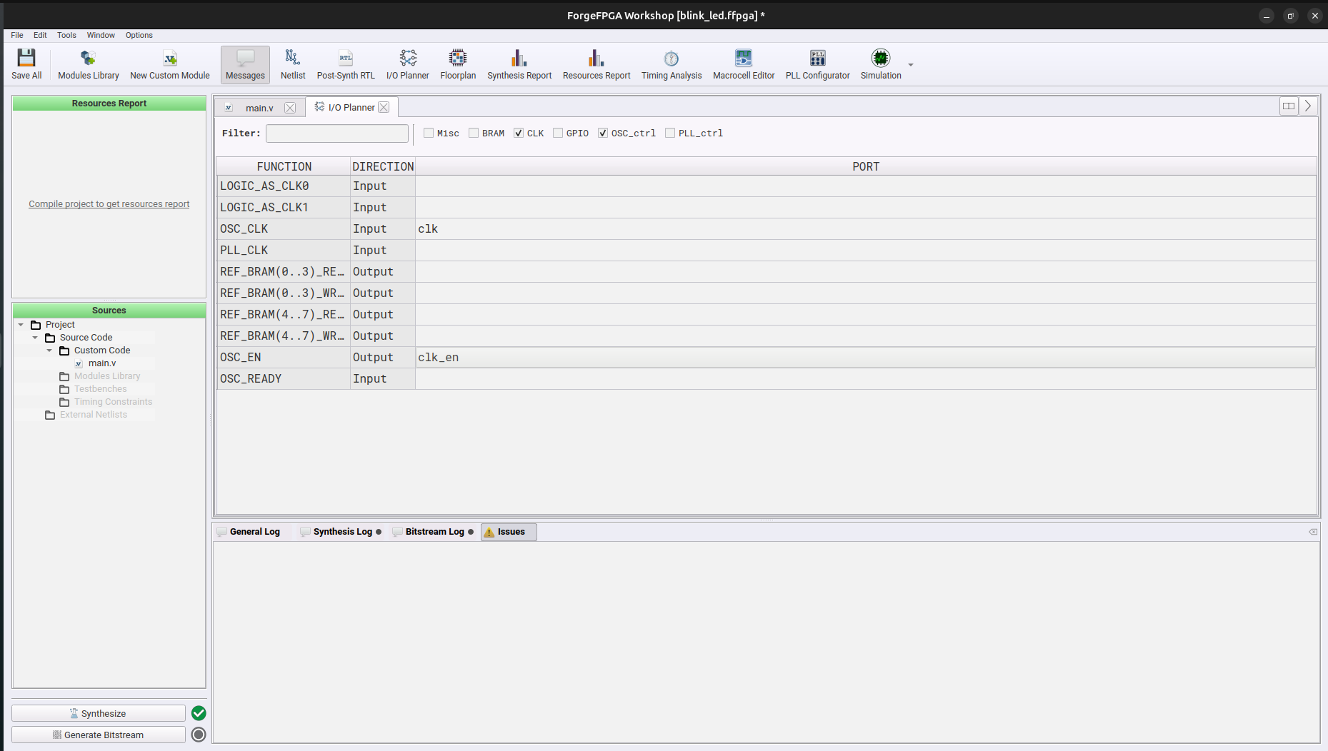Screen dimensions: 1328x751
Task: Start the Simulation tool
Action: point(880,64)
